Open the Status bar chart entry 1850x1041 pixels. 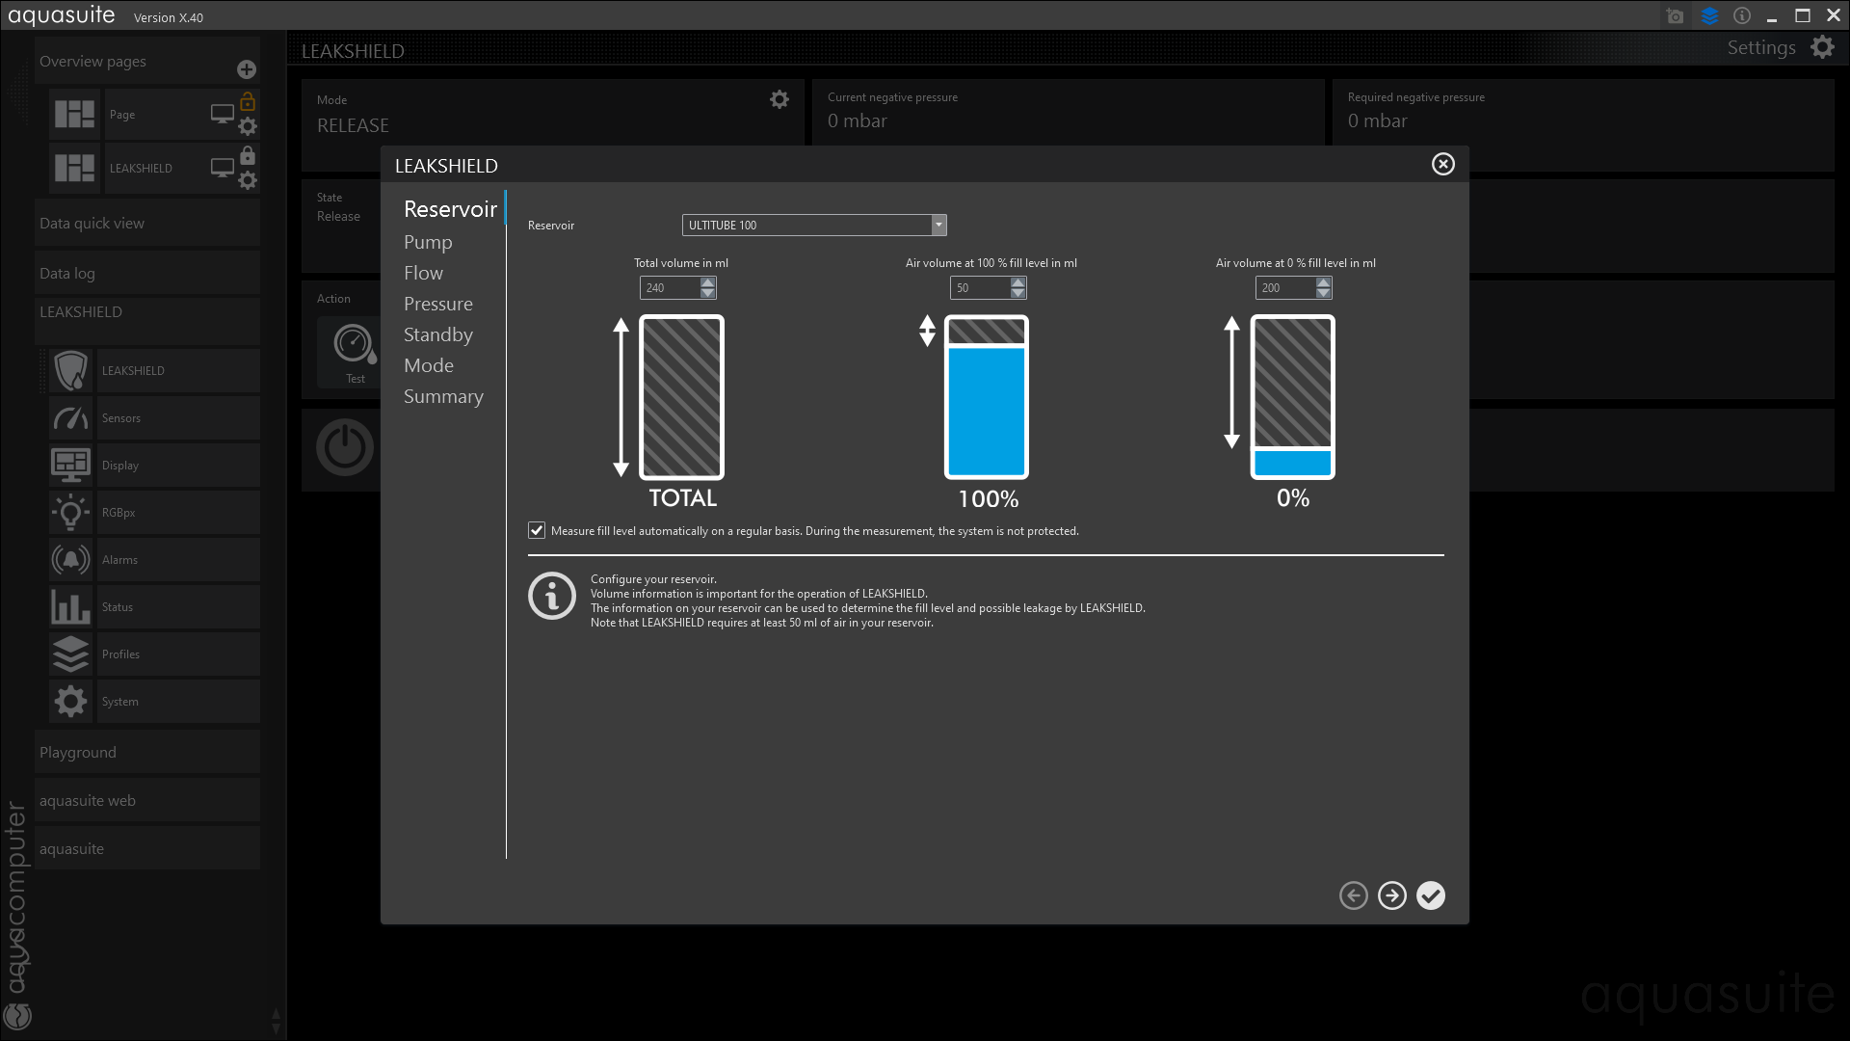point(70,606)
